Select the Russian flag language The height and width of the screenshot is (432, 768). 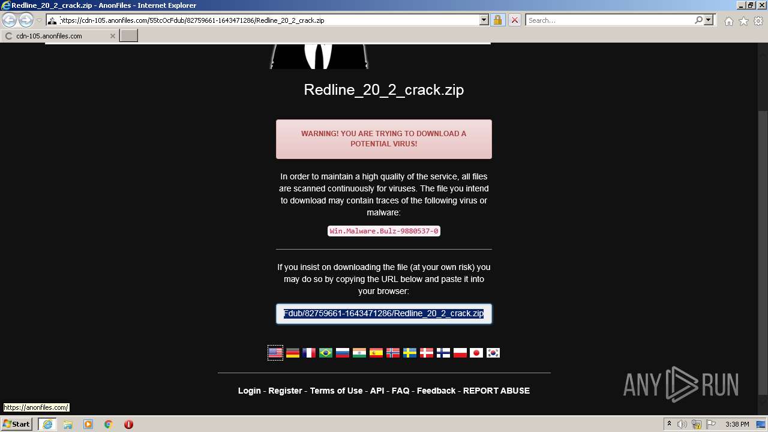343,353
